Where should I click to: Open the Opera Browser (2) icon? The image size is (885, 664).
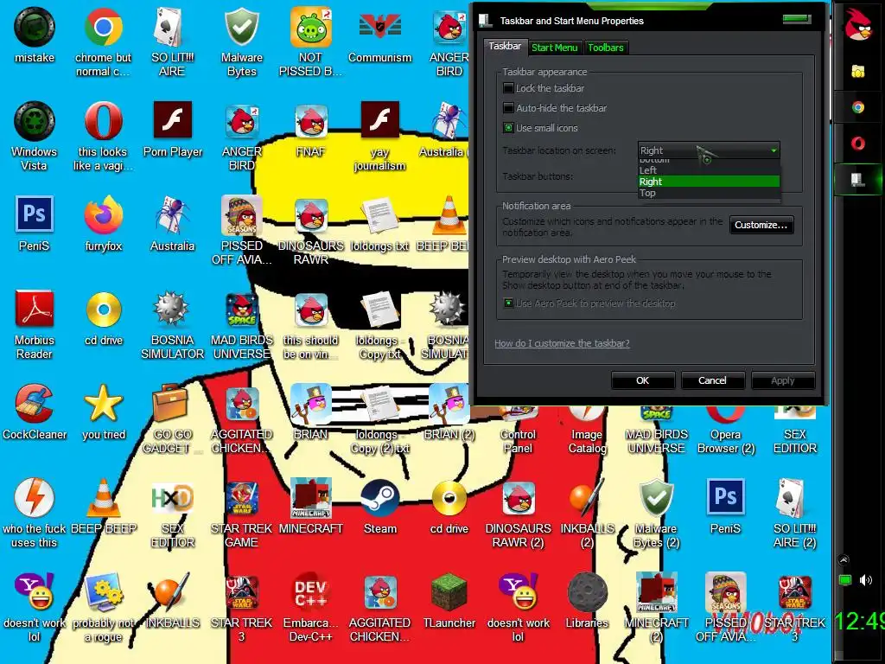pos(725,415)
